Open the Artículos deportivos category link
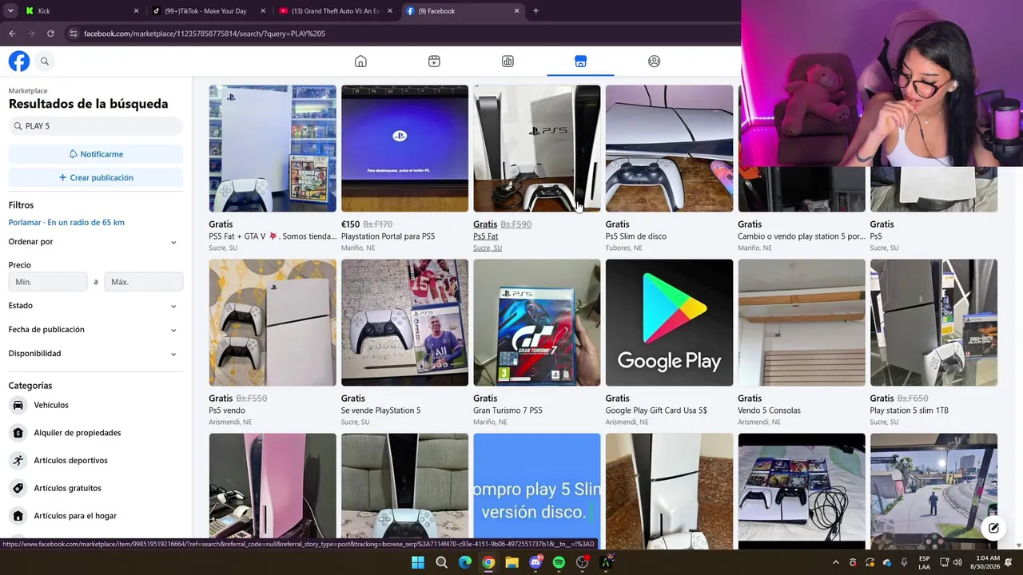The image size is (1023, 575). point(70,460)
